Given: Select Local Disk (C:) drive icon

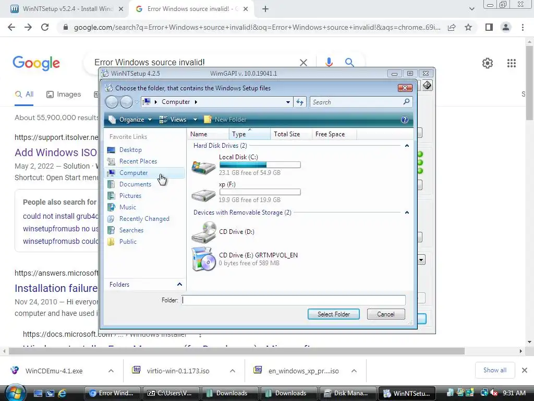Looking at the screenshot, I should (203, 167).
